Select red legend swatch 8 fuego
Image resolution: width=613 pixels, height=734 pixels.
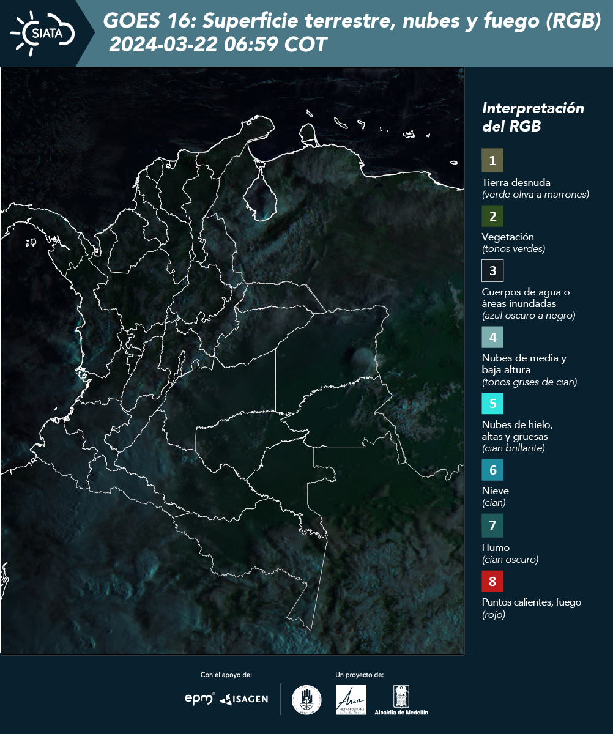pyautogui.click(x=492, y=581)
